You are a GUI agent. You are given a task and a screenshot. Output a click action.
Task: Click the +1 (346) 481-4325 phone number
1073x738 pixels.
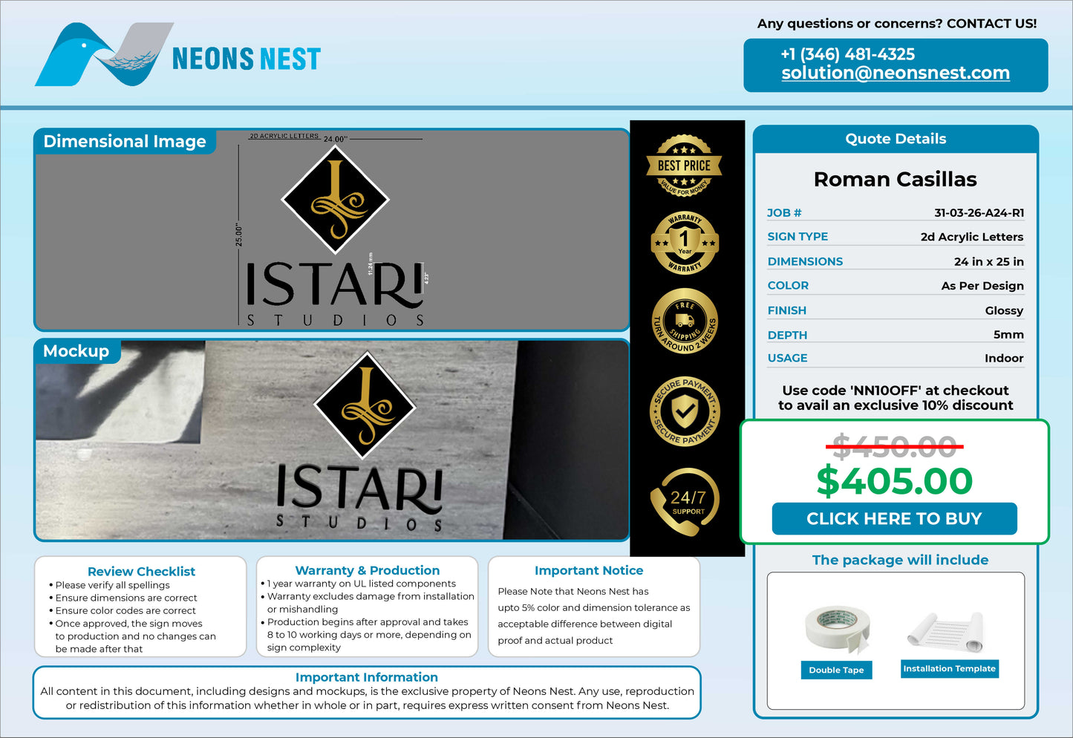pyautogui.click(x=848, y=54)
